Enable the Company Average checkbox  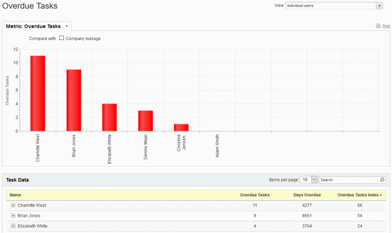[62, 38]
